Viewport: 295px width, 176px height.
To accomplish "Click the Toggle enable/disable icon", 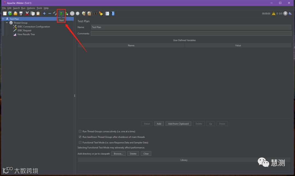I will pyautogui.click(x=55, y=13).
